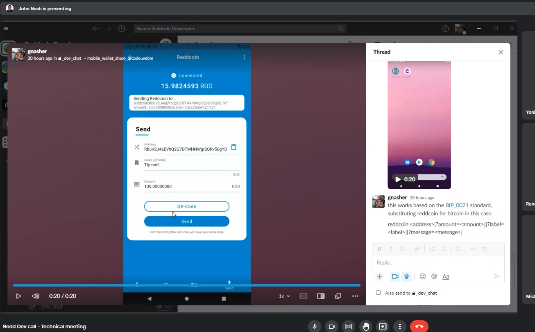Click the search magnifier icon
The width and height of the screenshot is (535, 332).
tap(341, 29)
